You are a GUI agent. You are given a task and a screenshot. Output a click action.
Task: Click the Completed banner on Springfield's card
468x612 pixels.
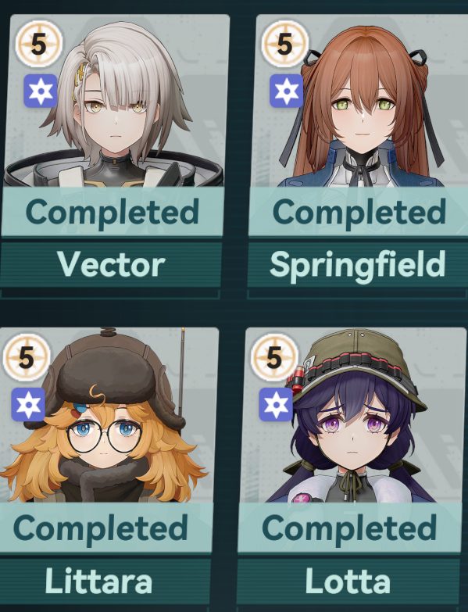pyautogui.click(x=359, y=211)
